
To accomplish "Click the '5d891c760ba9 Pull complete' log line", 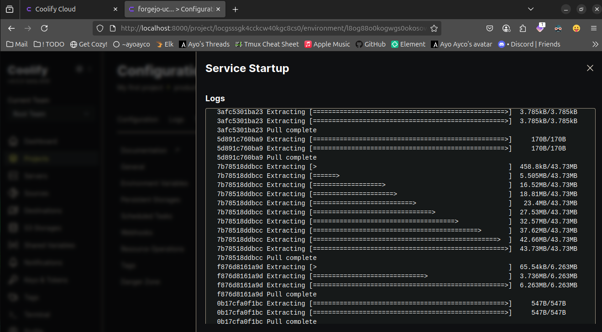I will point(267,157).
